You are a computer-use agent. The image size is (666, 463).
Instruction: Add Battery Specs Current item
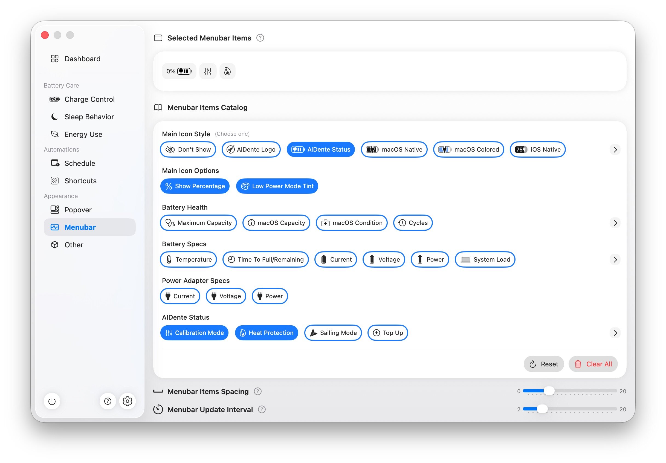[x=336, y=260]
